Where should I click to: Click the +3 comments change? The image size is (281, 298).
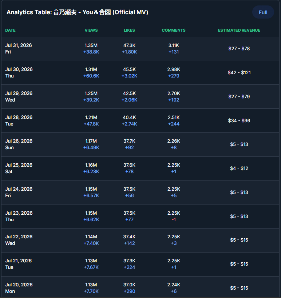(174, 243)
